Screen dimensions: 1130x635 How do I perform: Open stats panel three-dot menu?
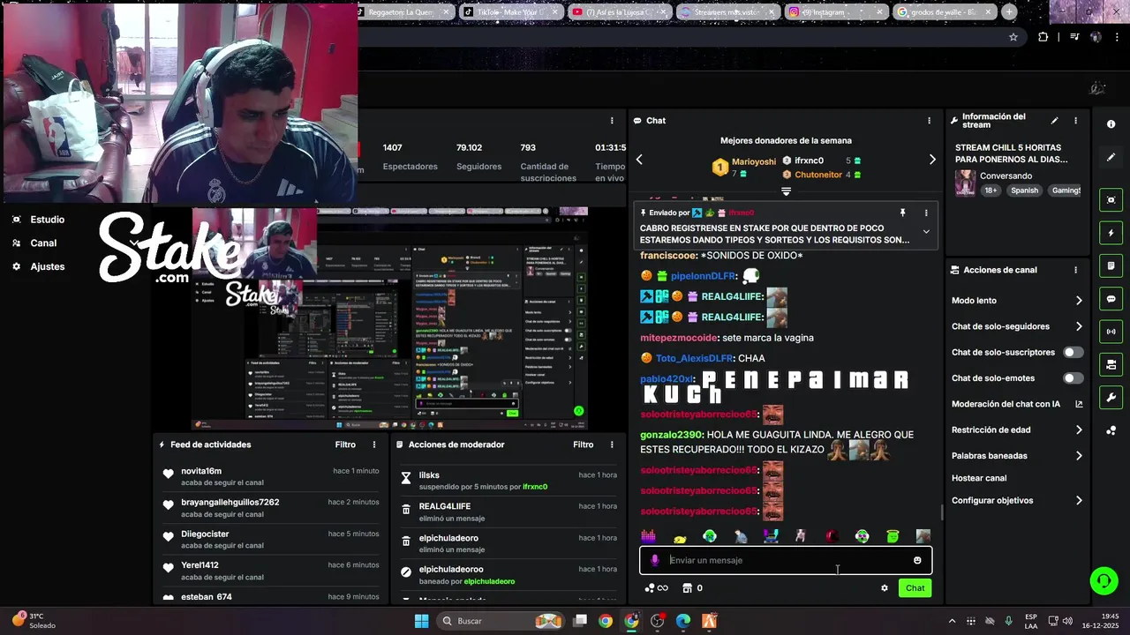point(612,121)
